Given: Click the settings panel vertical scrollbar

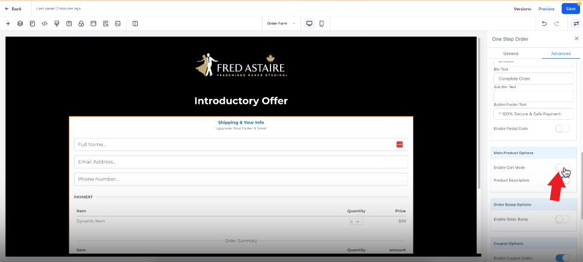Looking at the screenshot, I should (581, 185).
